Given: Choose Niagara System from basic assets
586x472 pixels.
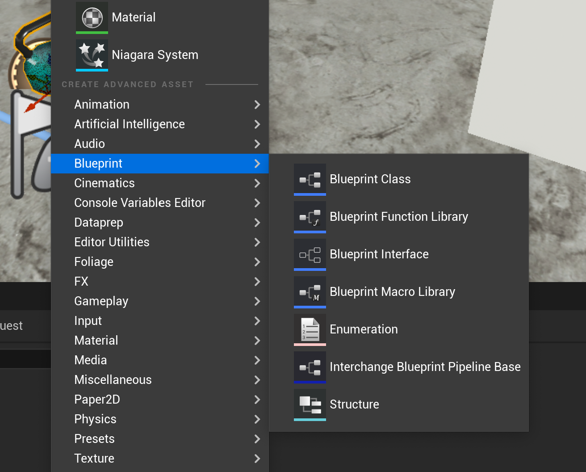Looking at the screenshot, I should tap(160, 55).
